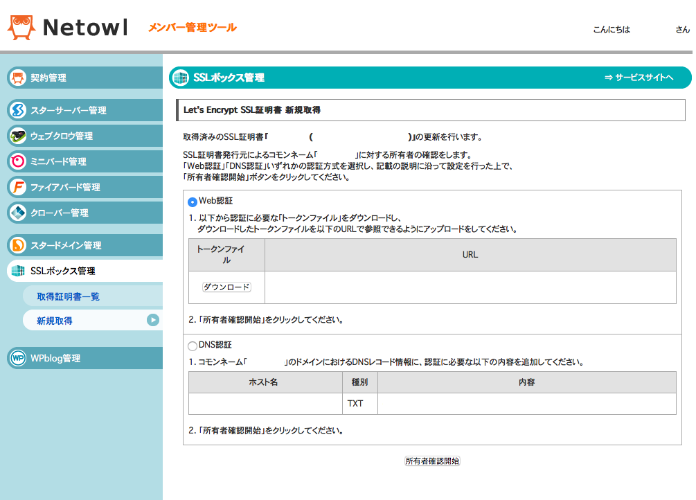Open スターサーバー管理 menu
696x500 pixels.
tap(84, 110)
